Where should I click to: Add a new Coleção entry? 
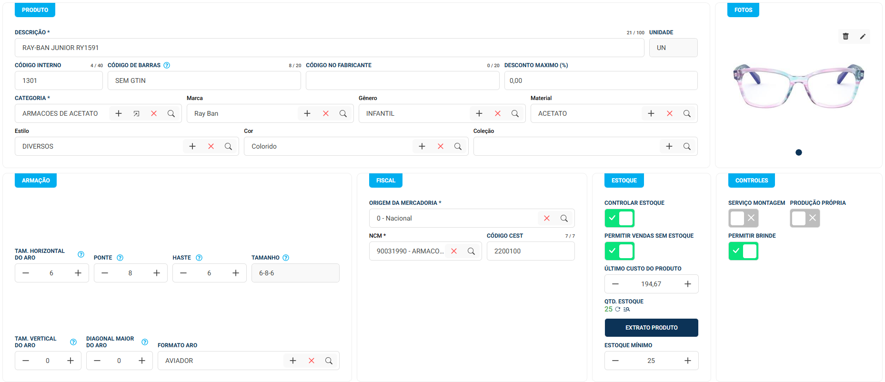click(x=669, y=146)
